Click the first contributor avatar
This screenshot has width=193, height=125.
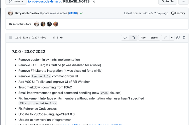37,24
